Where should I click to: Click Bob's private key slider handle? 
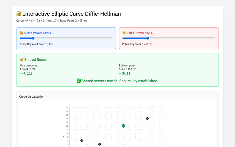click(148, 38)
